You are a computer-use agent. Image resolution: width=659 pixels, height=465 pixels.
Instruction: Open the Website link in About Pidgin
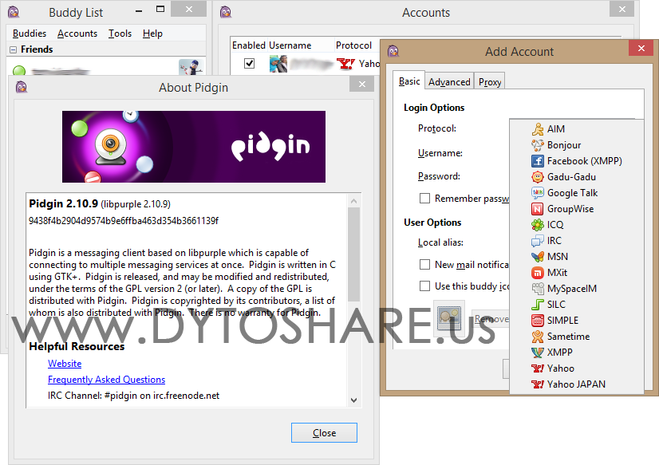(65, 364)
